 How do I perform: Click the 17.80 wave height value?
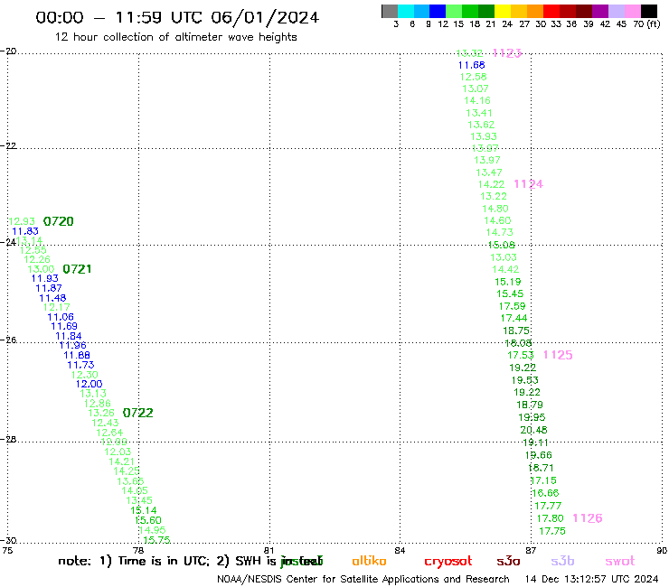[551, 518]
